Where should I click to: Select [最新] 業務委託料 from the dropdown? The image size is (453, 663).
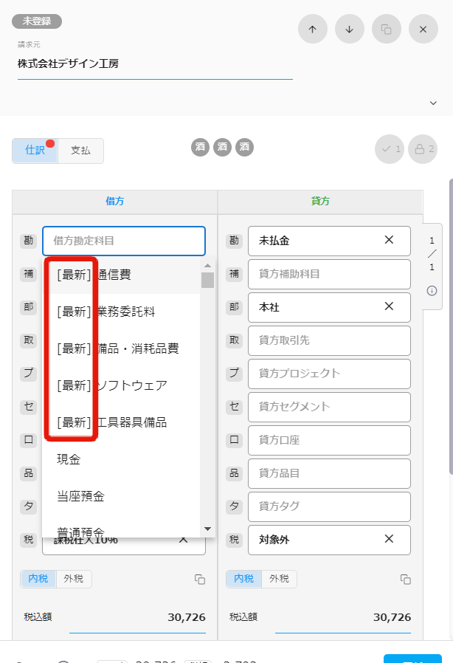pos(121,312)
